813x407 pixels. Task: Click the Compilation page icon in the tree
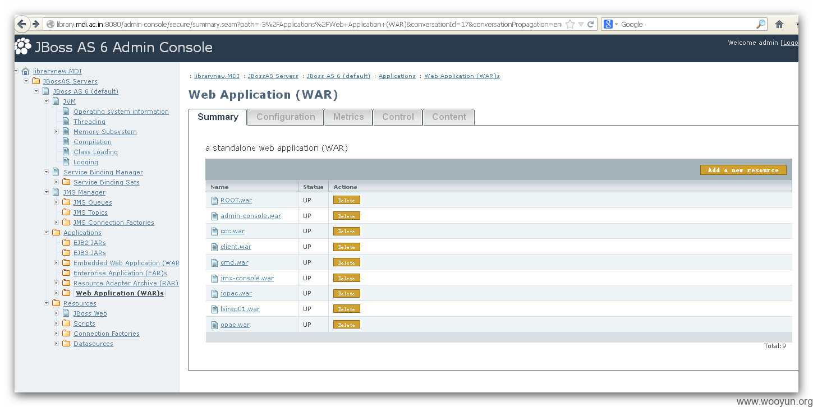click(x=66, y=142)
